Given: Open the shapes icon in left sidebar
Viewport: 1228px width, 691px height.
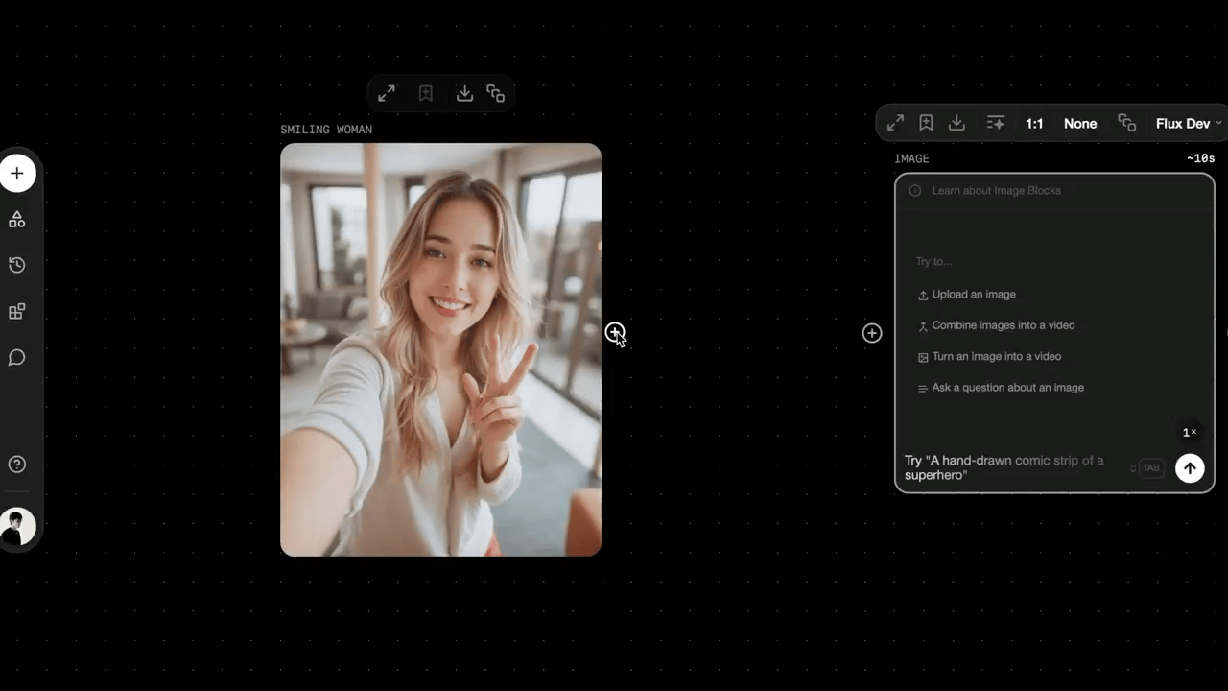Looking at the screenshot, I should 17,220.
